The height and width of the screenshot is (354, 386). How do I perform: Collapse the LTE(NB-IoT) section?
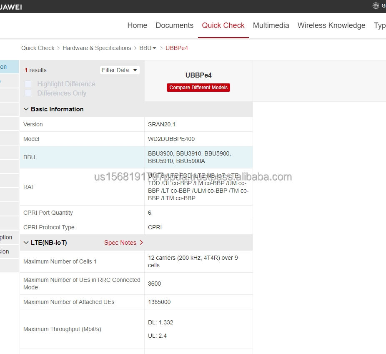point(26,243)
